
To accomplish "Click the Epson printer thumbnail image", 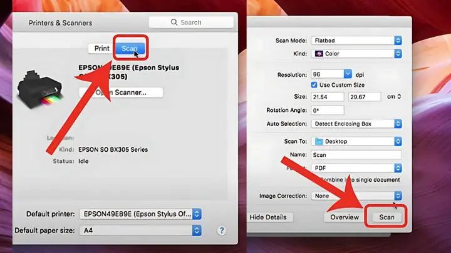I will click(40, 89).
